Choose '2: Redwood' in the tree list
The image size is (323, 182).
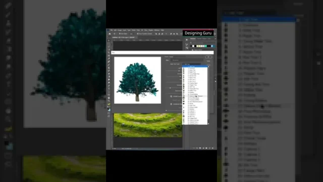click(x=195, y=68)
